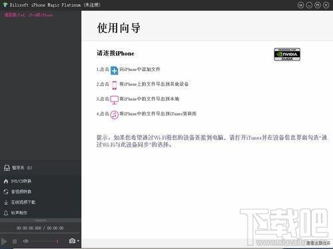Click the 提示 Wi-Fi hint paragraph
The image size is (333, 249).
click(x=212, y=141)
